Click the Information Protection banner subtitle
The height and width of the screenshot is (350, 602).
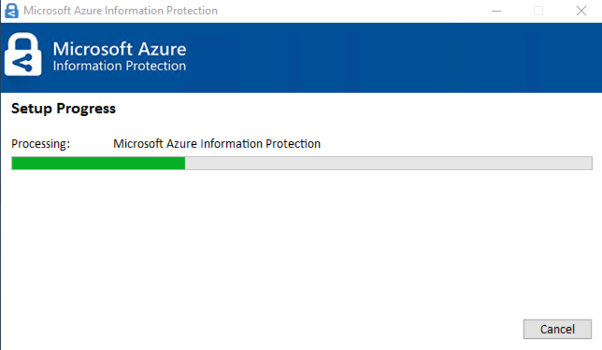pyautogui.click(x=119, y=66)
